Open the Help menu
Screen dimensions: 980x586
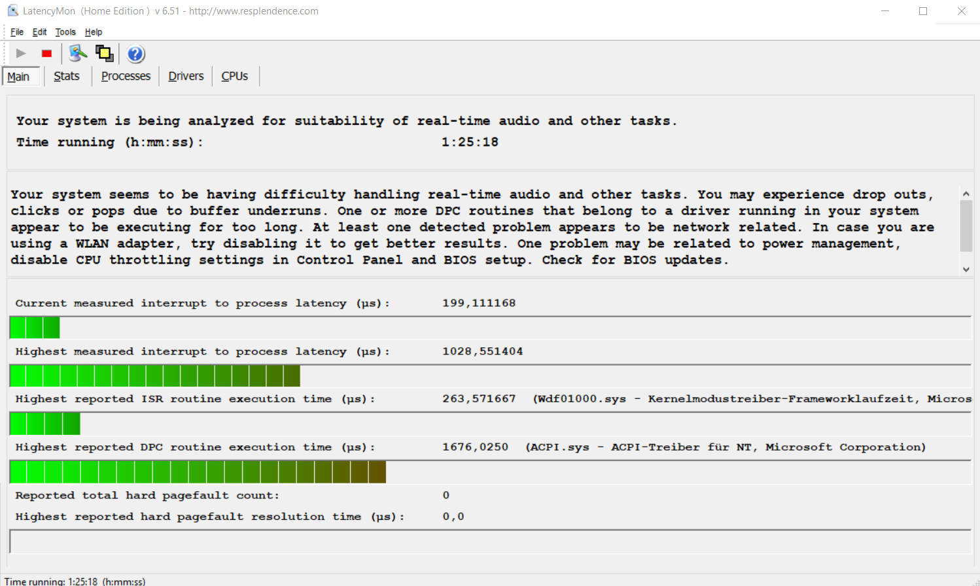(94, 32)
